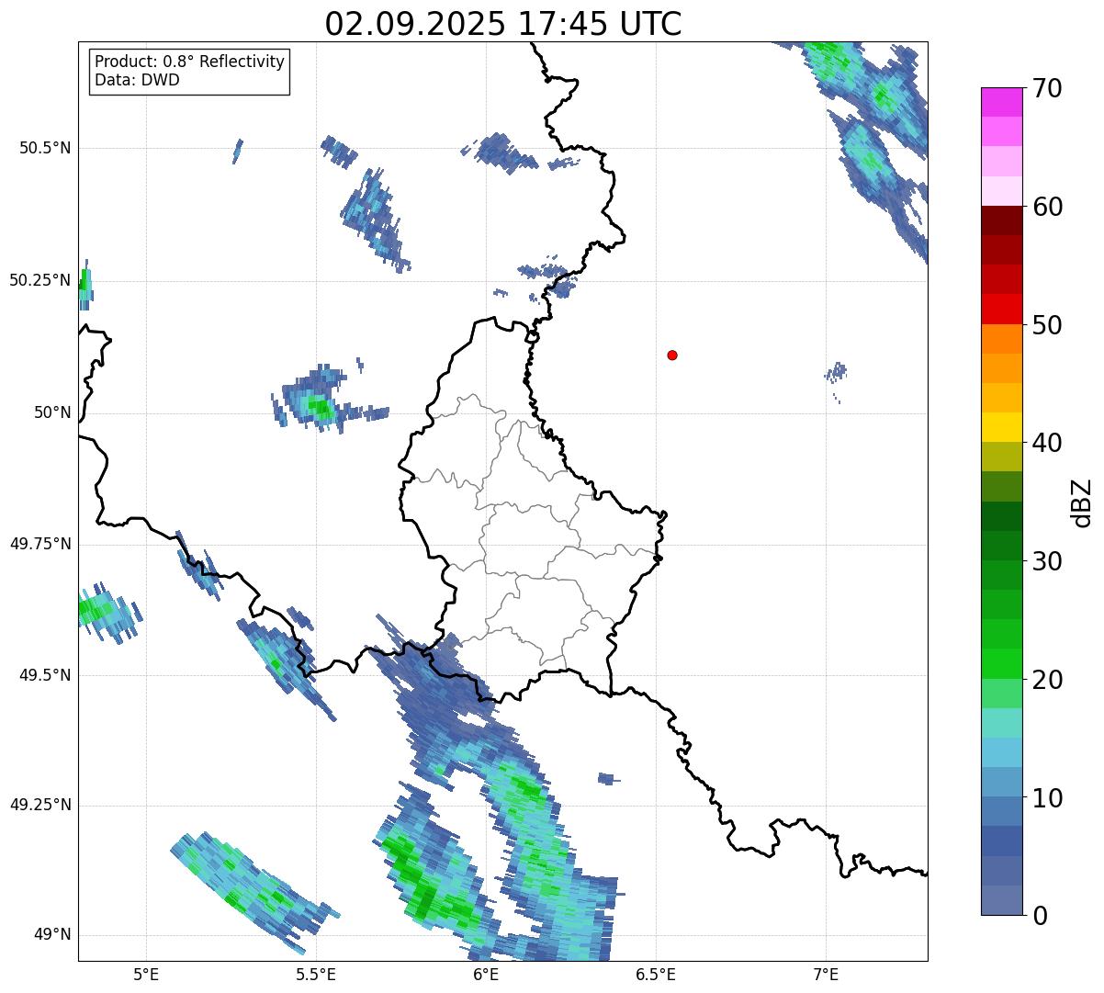Click the 'dBZ' colorbar axis label
This screenshot has height=993, width=1104.
pyautogui.click(x=1082, y=502)
